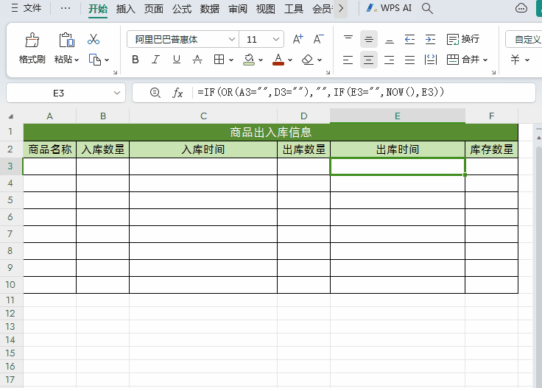Click the Select All corner triangle
The image size is (542, 388).
click(x=11, y=116)
